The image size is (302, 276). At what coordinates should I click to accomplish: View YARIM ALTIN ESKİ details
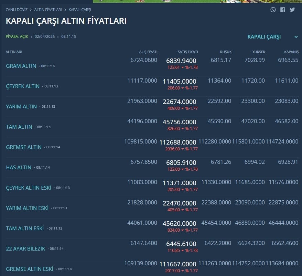pyautogui.click(x=27, y=208)
